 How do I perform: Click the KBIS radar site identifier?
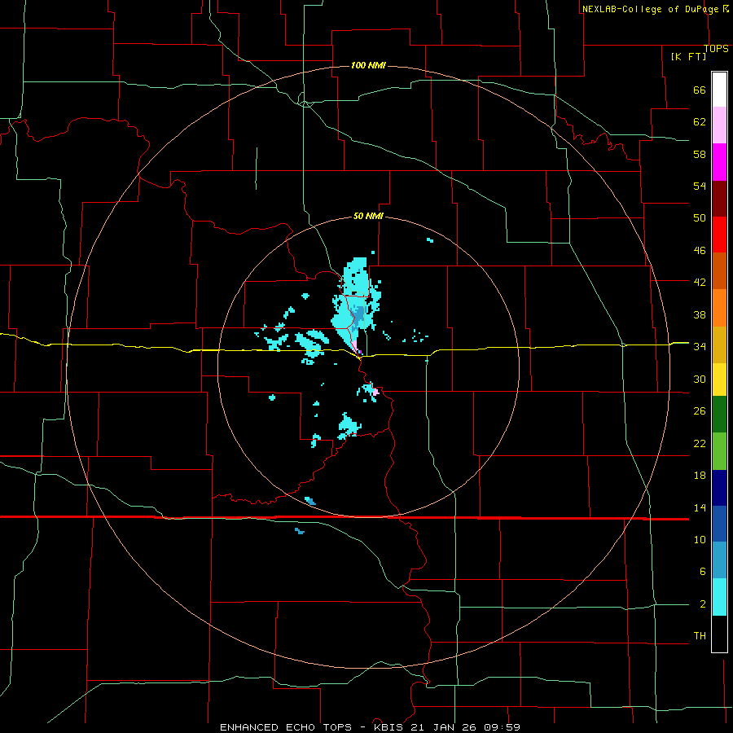(x=390, y=727)
